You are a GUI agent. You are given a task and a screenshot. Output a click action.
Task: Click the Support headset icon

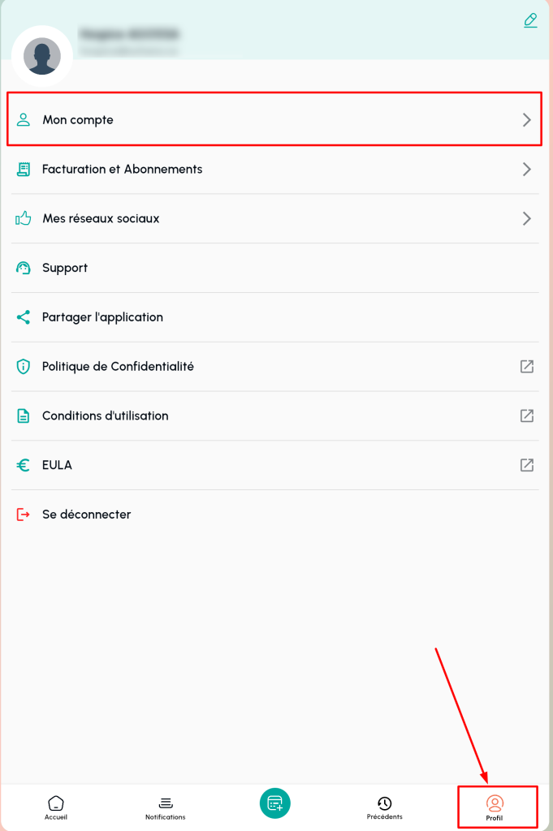coord(24,269)
